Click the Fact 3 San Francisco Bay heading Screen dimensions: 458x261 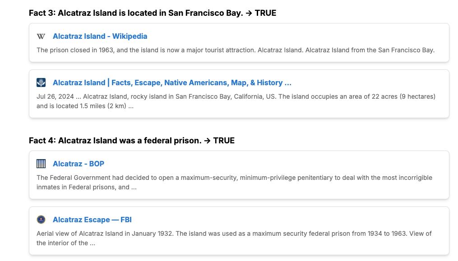pyautogui.click(x=153, y=13)
